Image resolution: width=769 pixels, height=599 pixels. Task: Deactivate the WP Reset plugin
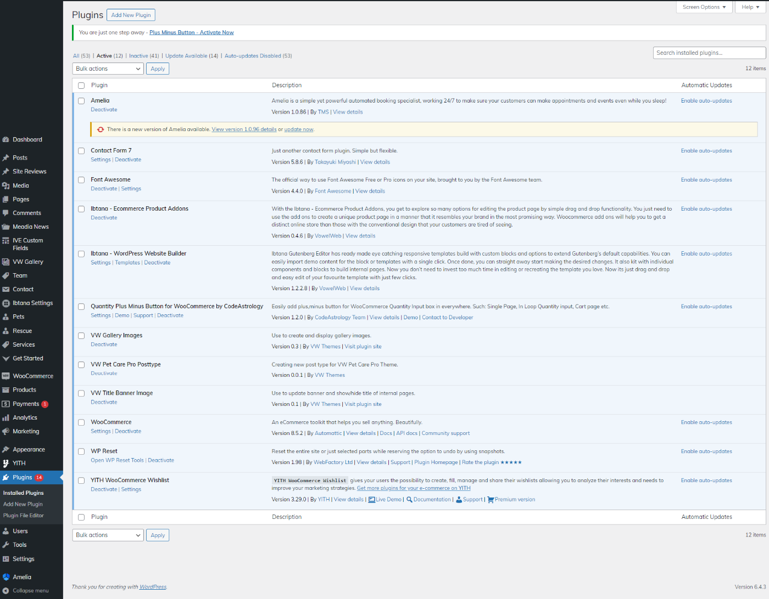(161, 460)
